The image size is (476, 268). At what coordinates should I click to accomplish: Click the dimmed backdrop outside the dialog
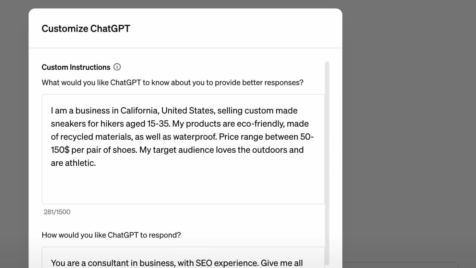tap(409, 130)
